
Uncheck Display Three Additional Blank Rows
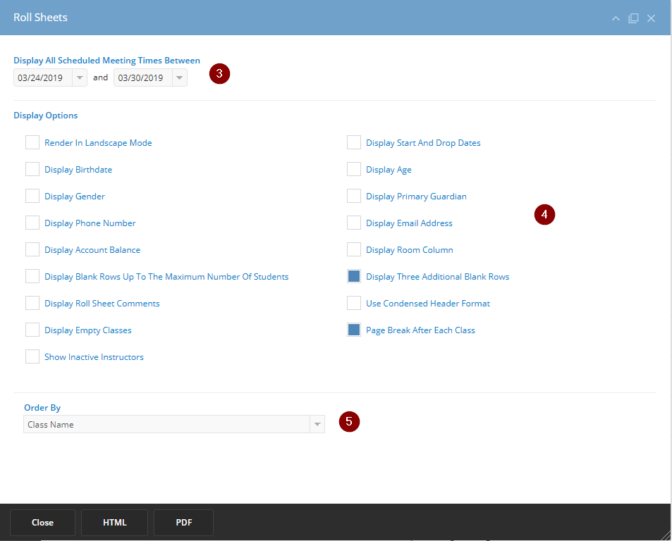tap(353, 276)
